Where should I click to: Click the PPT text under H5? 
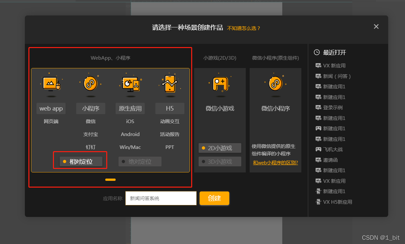pos(170,147)
